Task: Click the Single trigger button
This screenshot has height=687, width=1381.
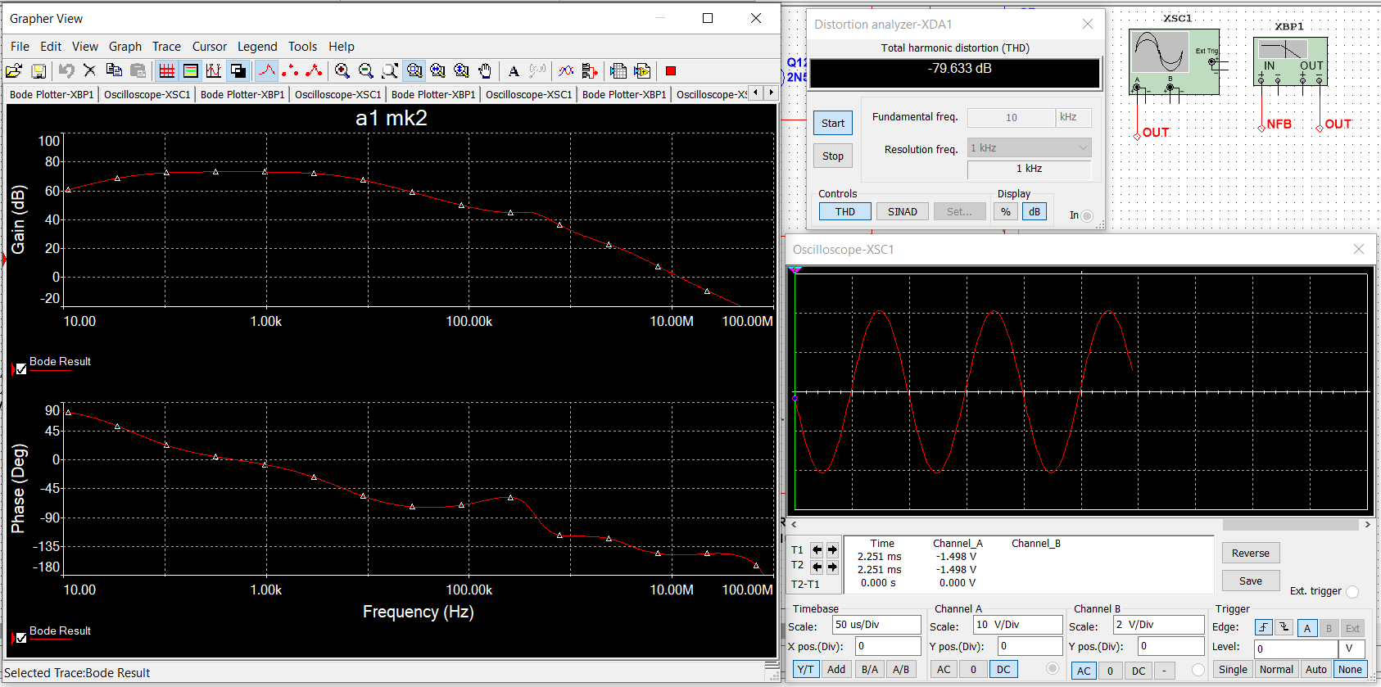Action: tap(1233, 669)
